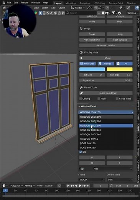140x200 pixels.
Task: Click the Japanese curtains button
Action: pyautogui.click(x=106, y=45)
